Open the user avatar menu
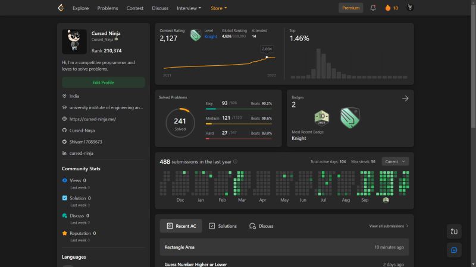The width and height of the screenshot is (476, 267). point(410,8)
